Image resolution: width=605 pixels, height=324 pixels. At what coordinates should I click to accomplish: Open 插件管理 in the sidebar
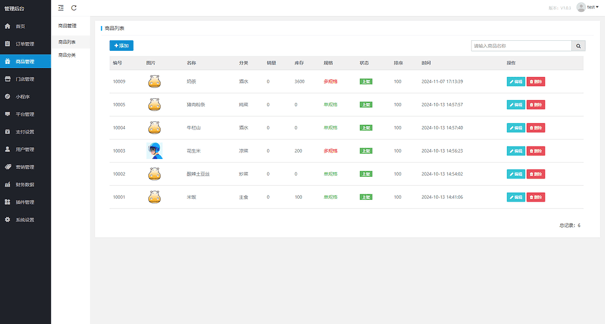click(x=25, y=202)
